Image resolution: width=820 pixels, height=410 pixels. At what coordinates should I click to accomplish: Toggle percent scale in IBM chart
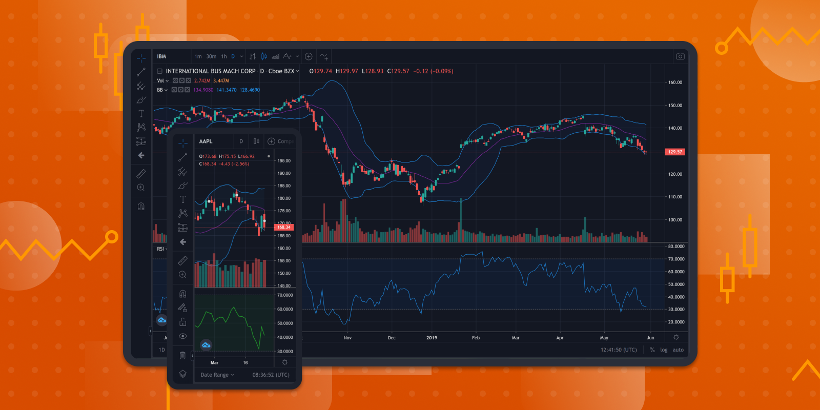click(652, 350)
